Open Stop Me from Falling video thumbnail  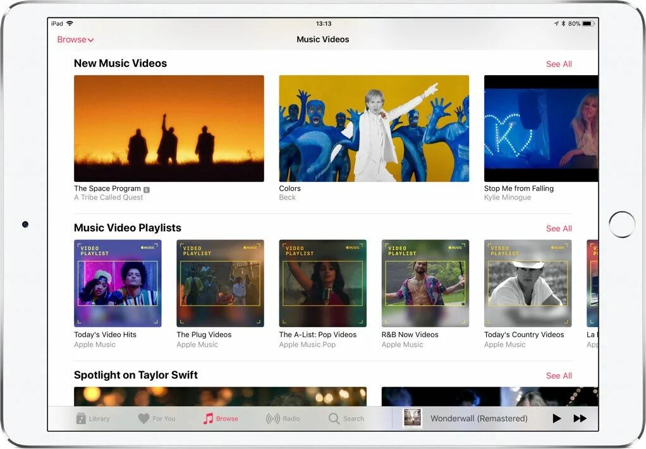[541, 128]
